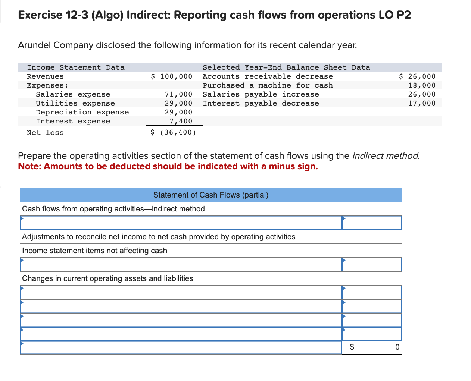Click the third amount cell in the changes section
This screenshot has width=471, height=381.
tap(372, 320)
